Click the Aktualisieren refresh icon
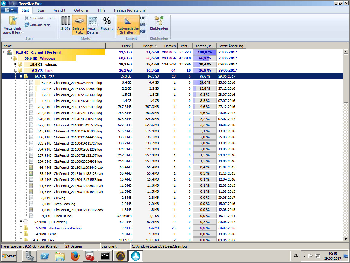The image size is (350, 263). (x=27, y=25)
